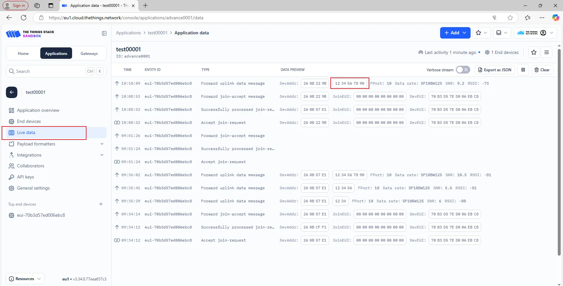Expand the Integrations section
This screenshot has width=563, height=286.
pos(102,155)
